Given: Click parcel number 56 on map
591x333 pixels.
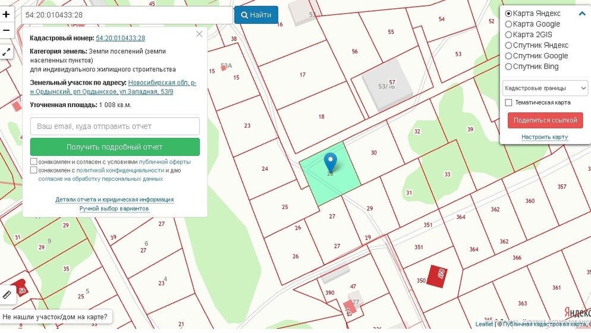Looking at the screenshot, I should (x=355, y=51).
